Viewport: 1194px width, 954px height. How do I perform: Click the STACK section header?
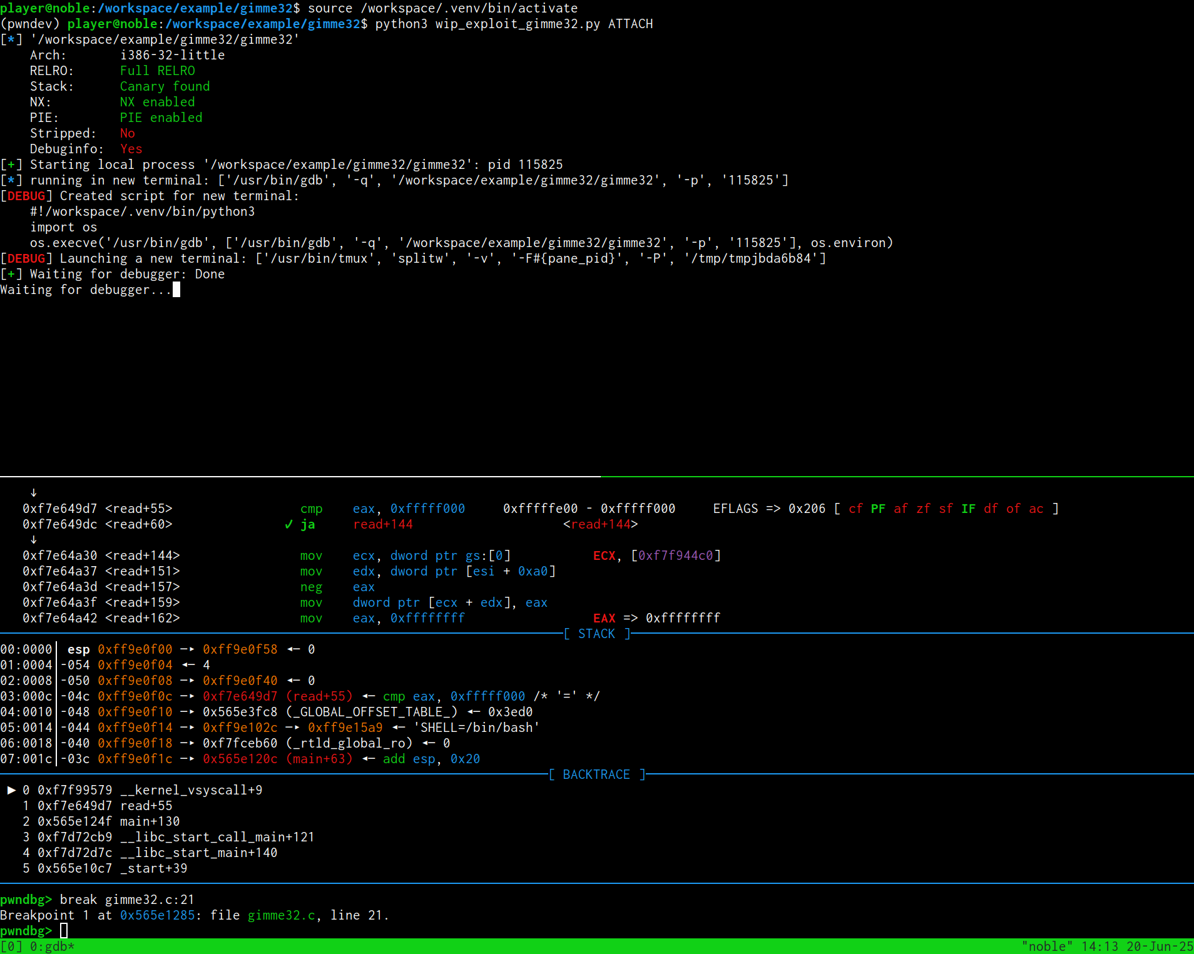(x=596, y=634)
